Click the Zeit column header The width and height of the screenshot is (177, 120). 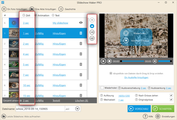tap(26, 15)
